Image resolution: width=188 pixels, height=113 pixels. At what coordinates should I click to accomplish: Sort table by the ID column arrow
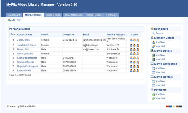14,35
